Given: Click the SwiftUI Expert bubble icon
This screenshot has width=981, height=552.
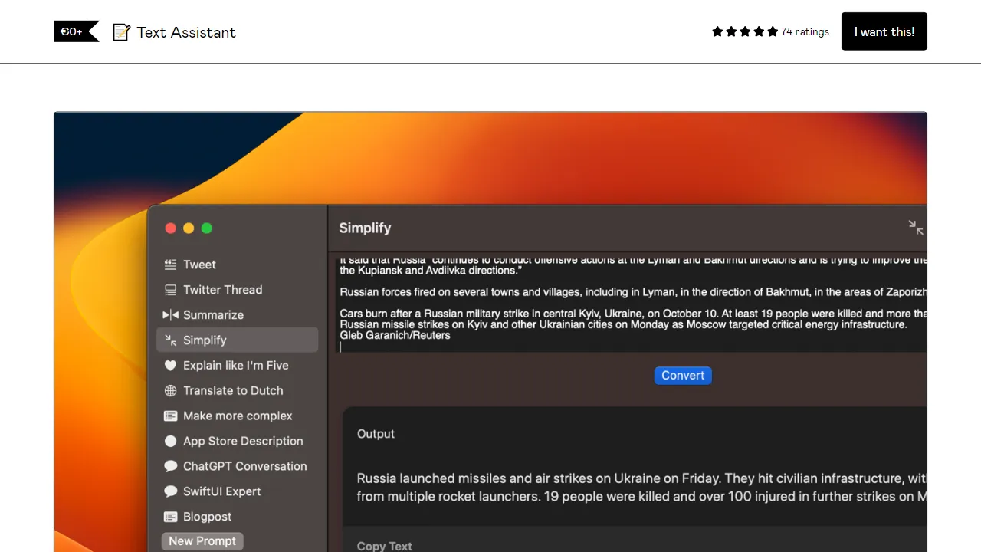Looking at the screenshot, I should click(x=170, y=491).
